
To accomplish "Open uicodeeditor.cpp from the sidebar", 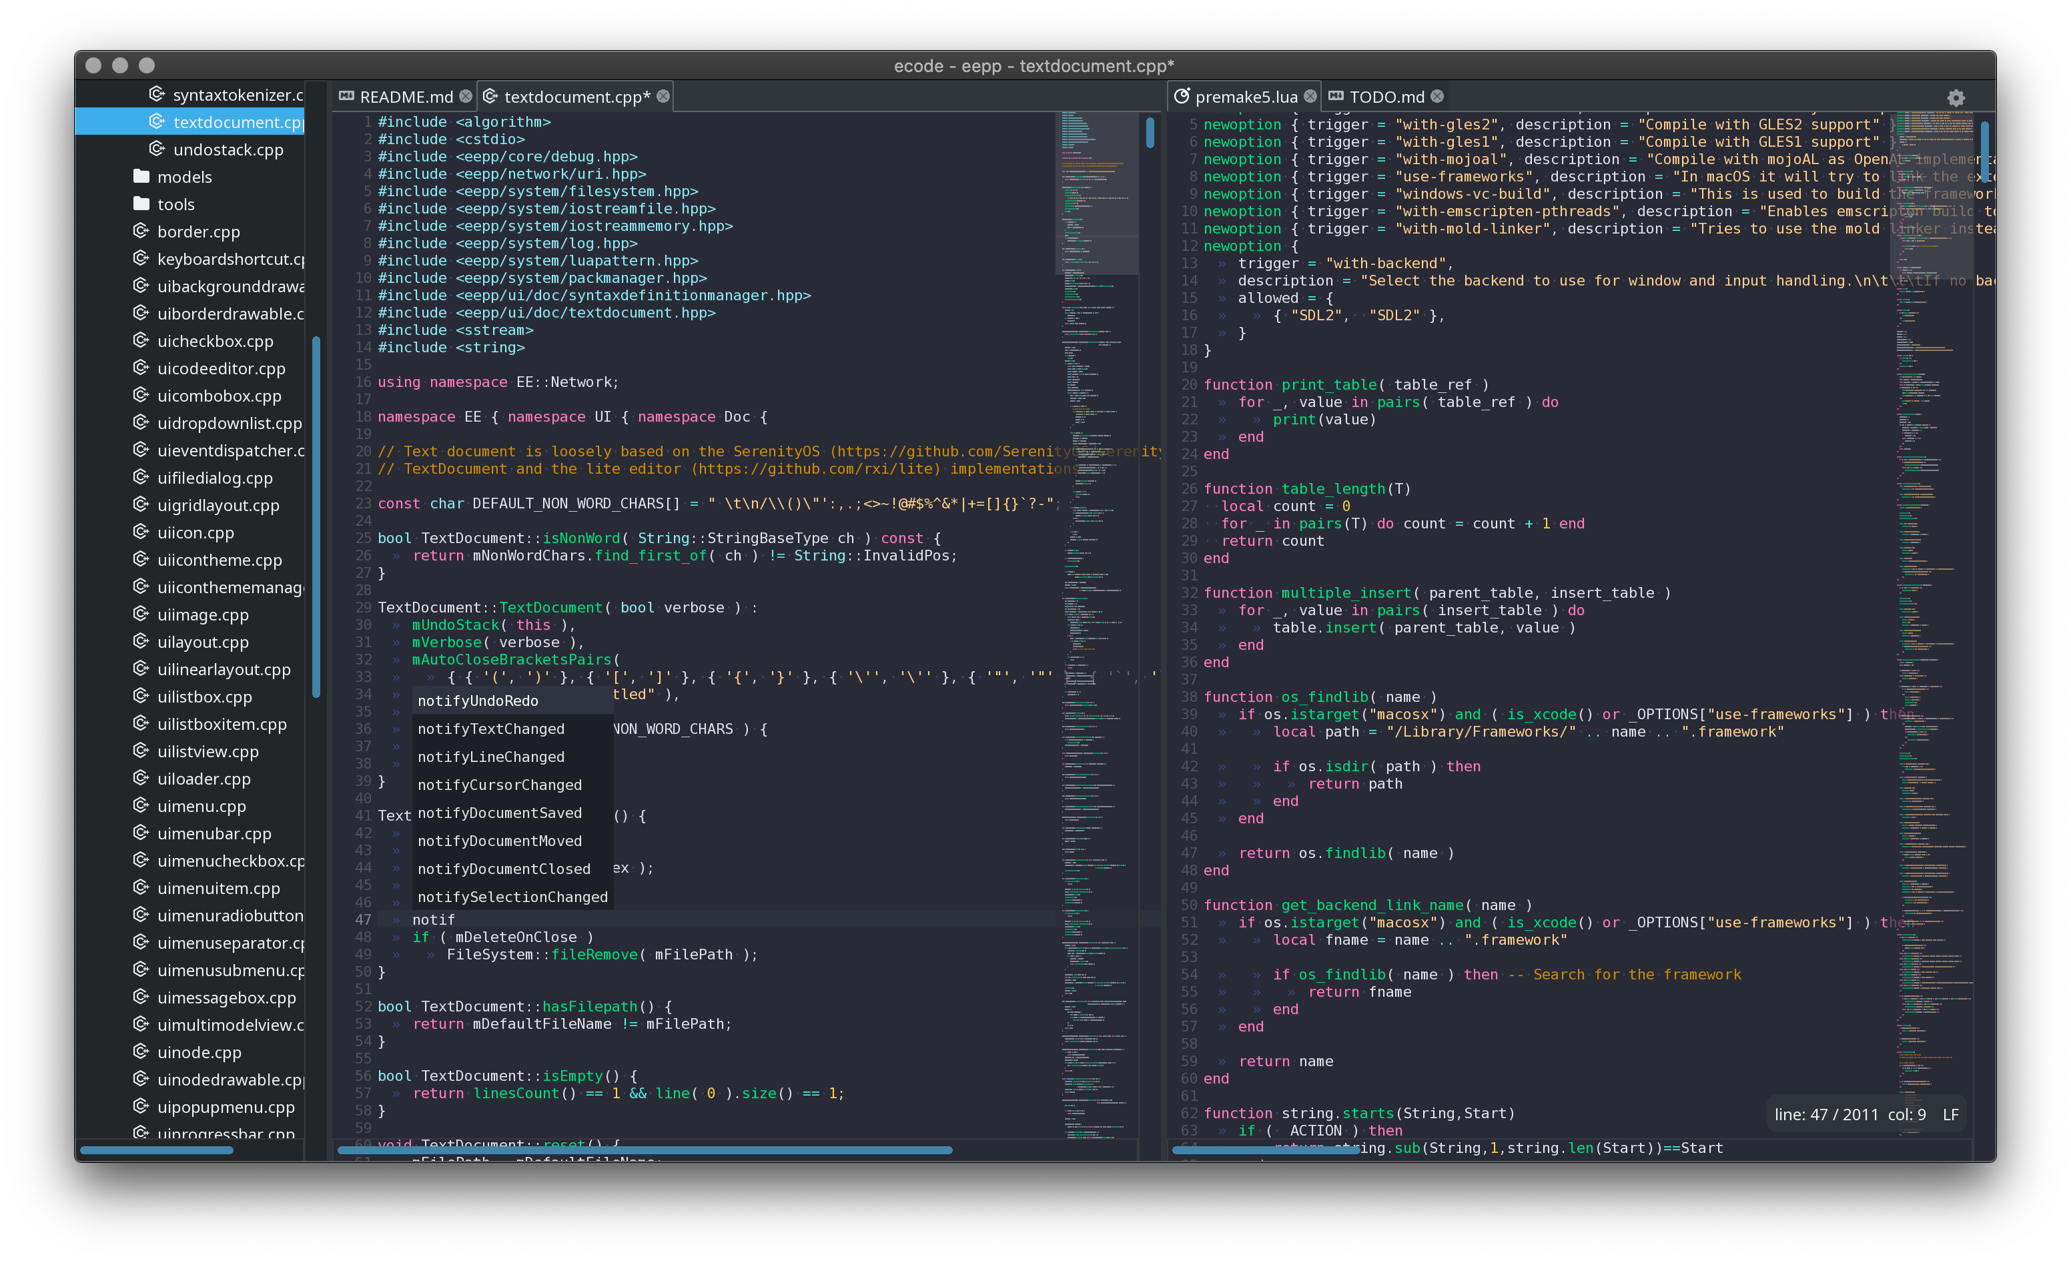I will coord(221,368).
